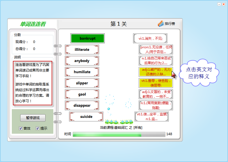
Task: Click definition 'adj:1.破产的，无力还债的'
Action: [x=156, y=72]
